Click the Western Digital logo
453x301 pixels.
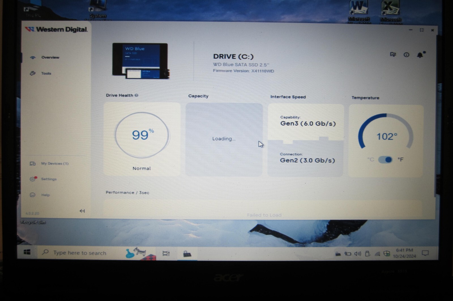(x=56, y=29)
